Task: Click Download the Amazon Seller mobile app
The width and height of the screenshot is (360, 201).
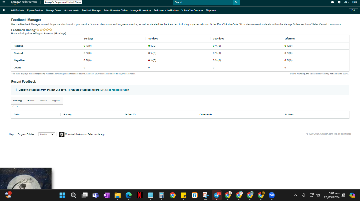Action: click(x=85, y=134)
